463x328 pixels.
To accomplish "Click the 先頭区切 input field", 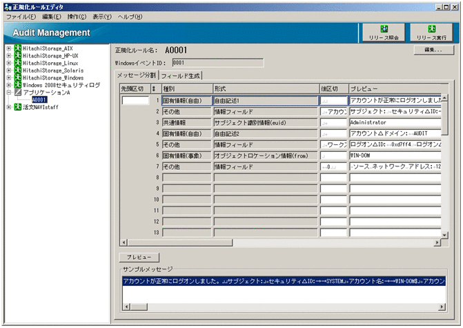I will click(135, 101).
